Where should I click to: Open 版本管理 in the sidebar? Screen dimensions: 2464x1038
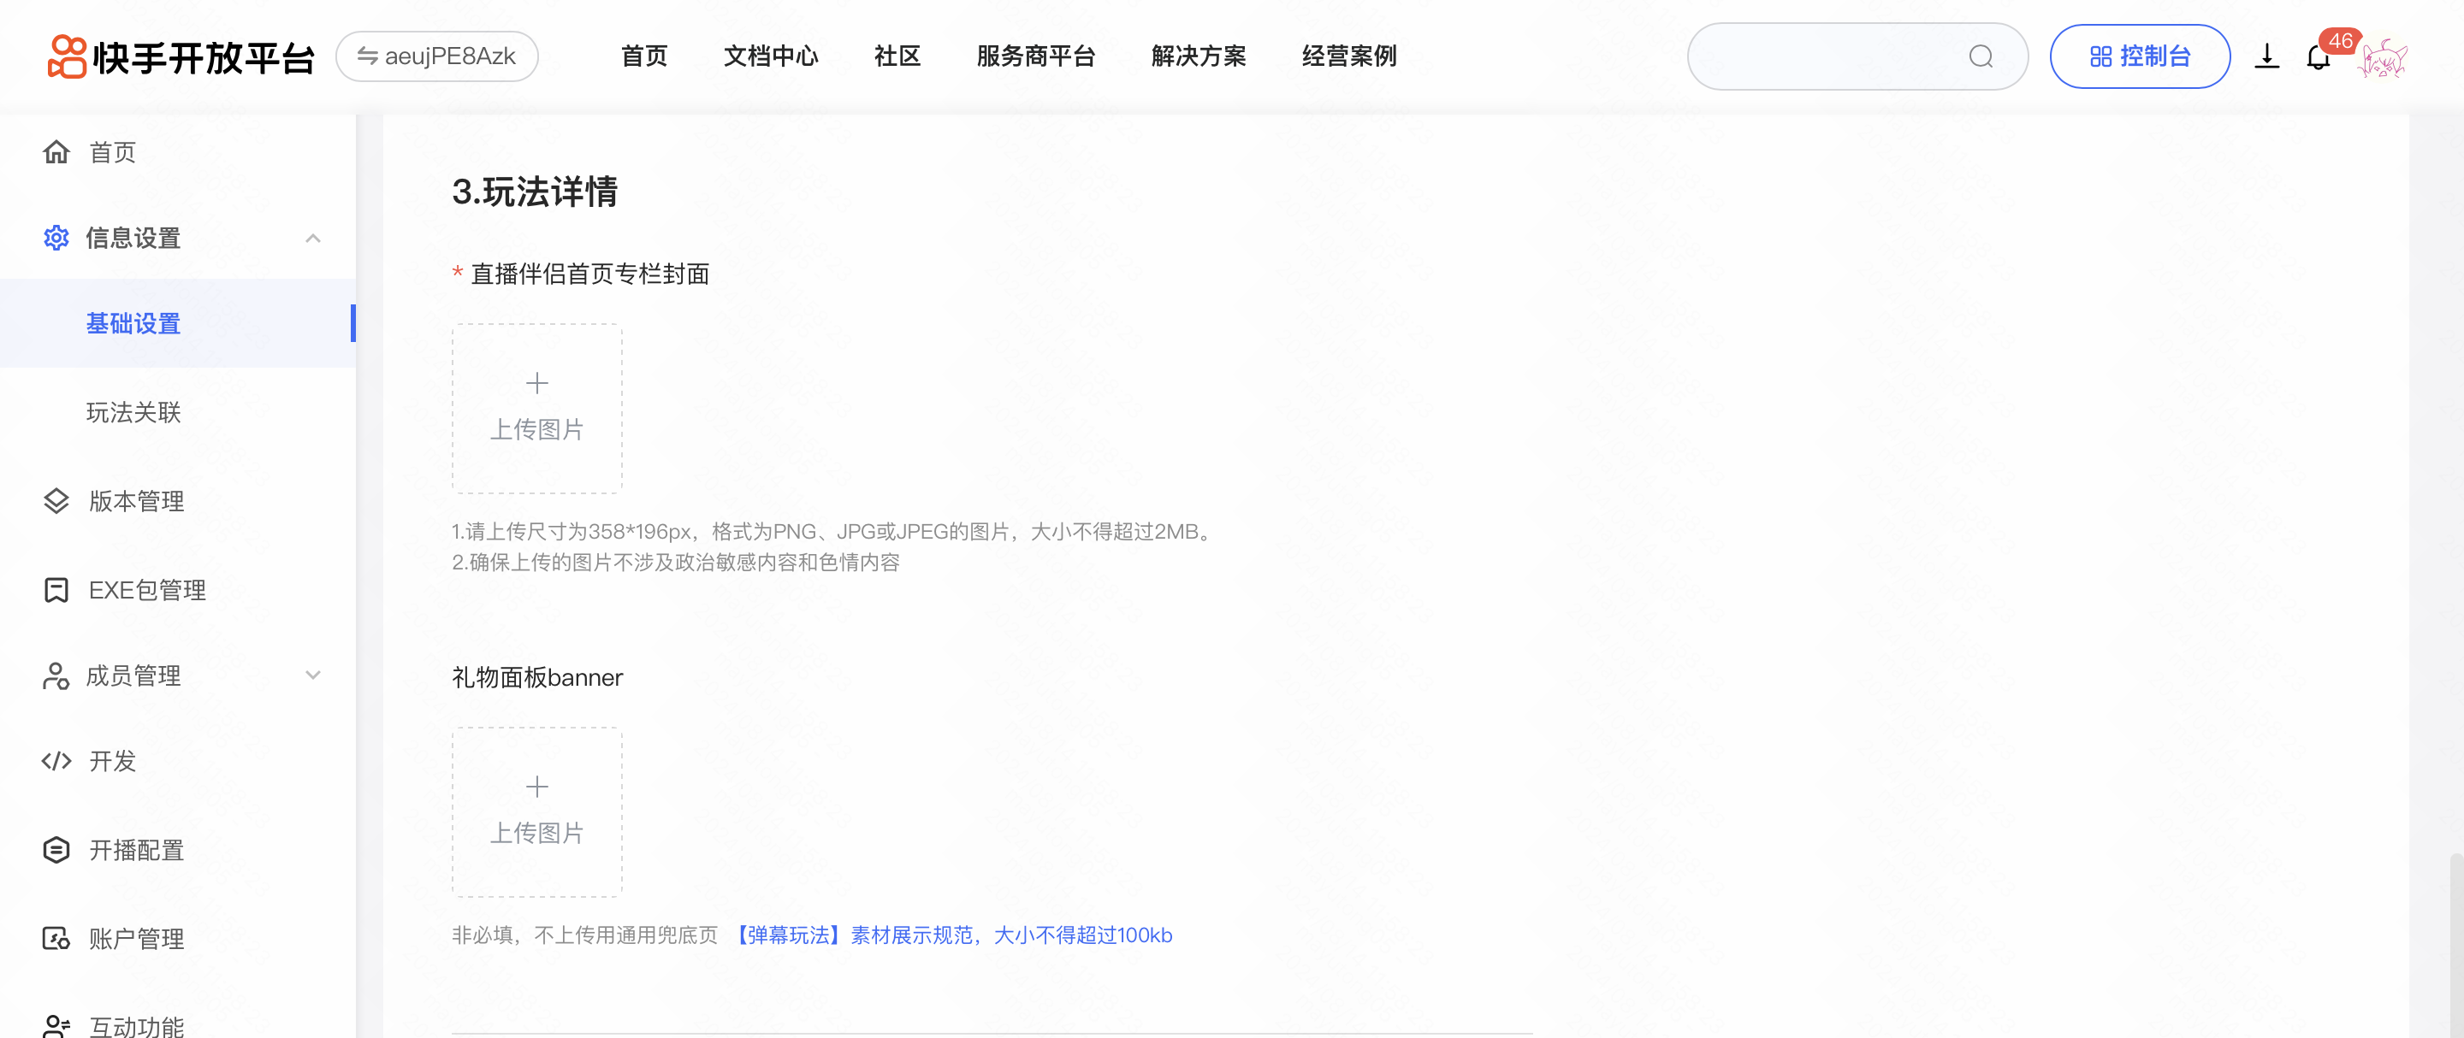136,501
